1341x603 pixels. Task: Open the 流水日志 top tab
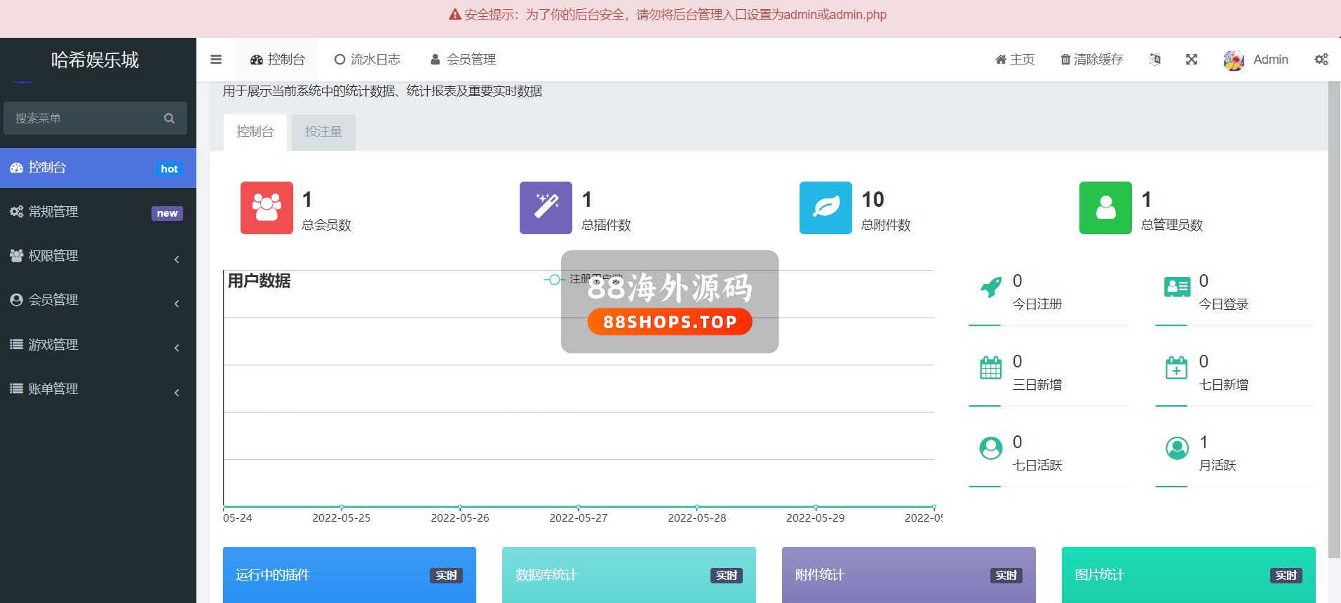click(368, 60)
